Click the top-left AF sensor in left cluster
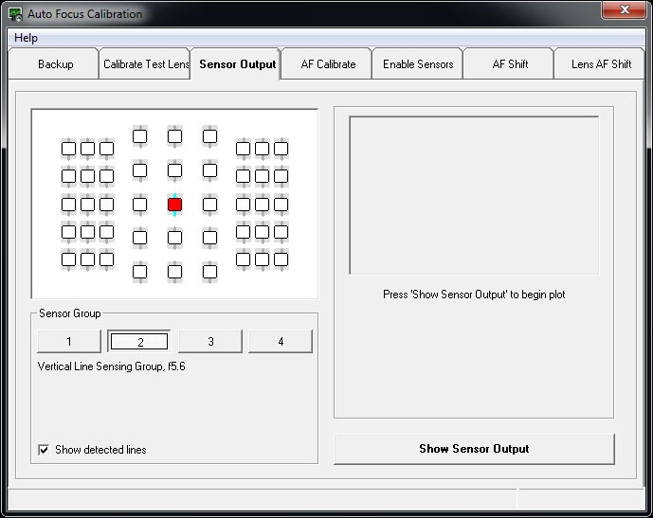 click(x=69, y=149)
